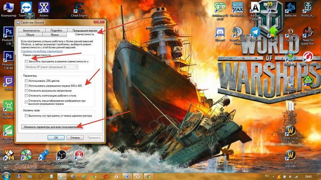Open the Advego Plagiatus shortcut

(x=255, y=11)
